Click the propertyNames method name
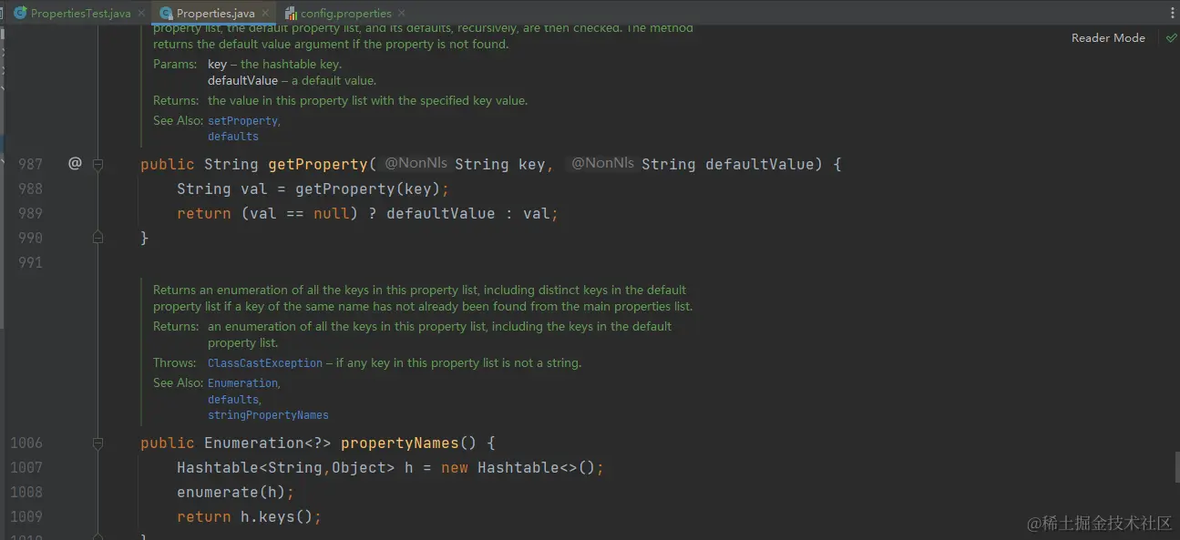This screenshot has height=540, width=1180. (400, 443)
